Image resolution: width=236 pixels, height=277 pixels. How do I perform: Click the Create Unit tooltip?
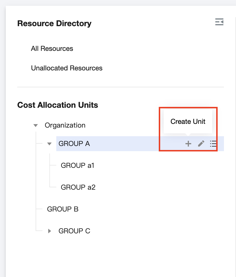[x=188, y=122]
